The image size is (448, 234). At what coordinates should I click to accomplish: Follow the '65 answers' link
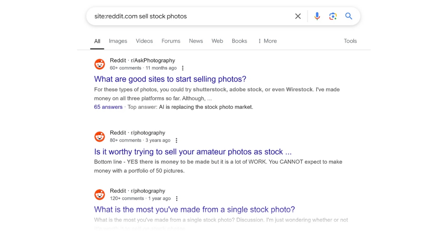pos(108,107)
